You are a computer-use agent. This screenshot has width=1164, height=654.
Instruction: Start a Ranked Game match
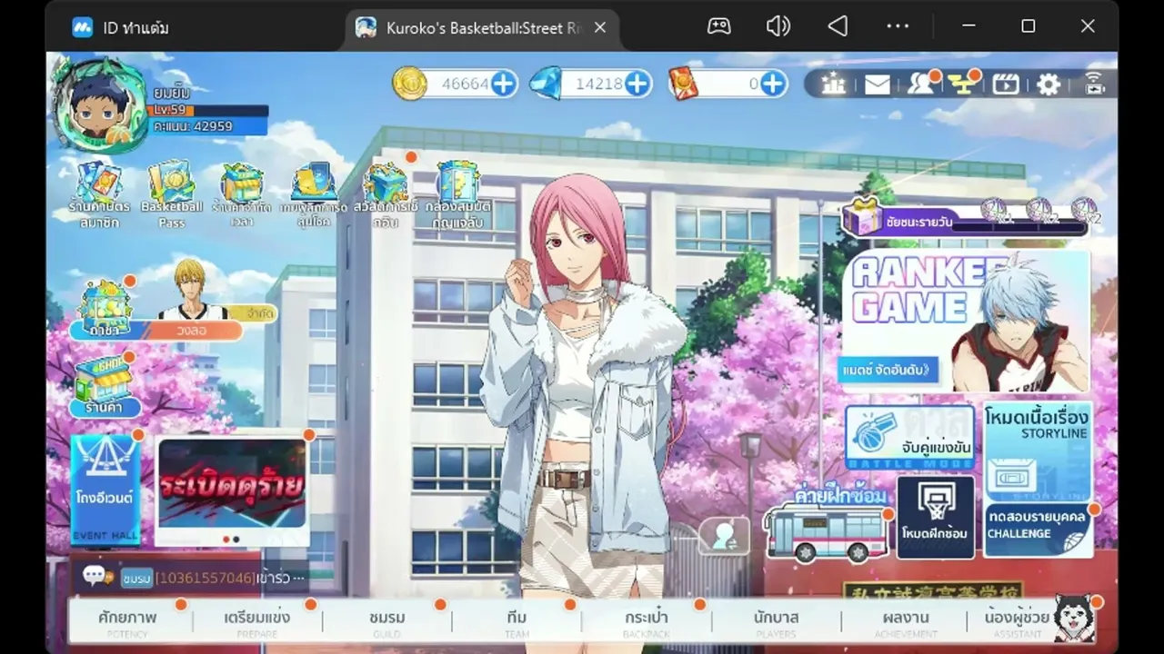[x=967, y=321]
